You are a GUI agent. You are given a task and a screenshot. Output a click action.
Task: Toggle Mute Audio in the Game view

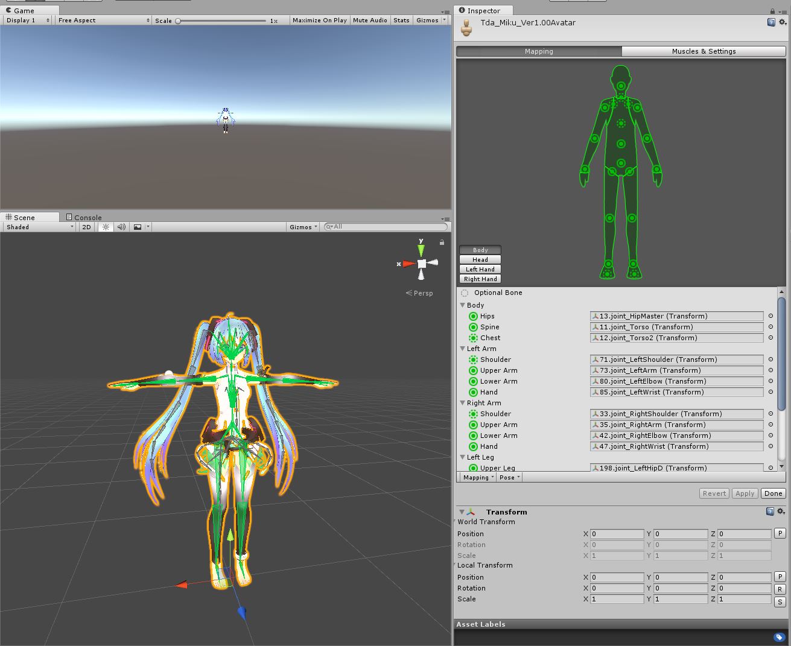370,20
